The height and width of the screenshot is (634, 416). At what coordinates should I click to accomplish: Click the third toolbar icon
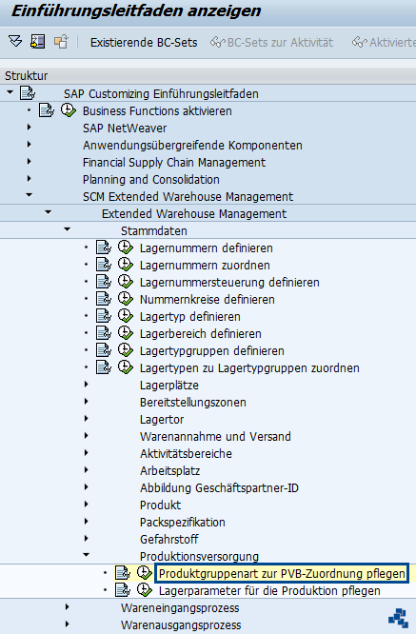[x=61, y=42]
